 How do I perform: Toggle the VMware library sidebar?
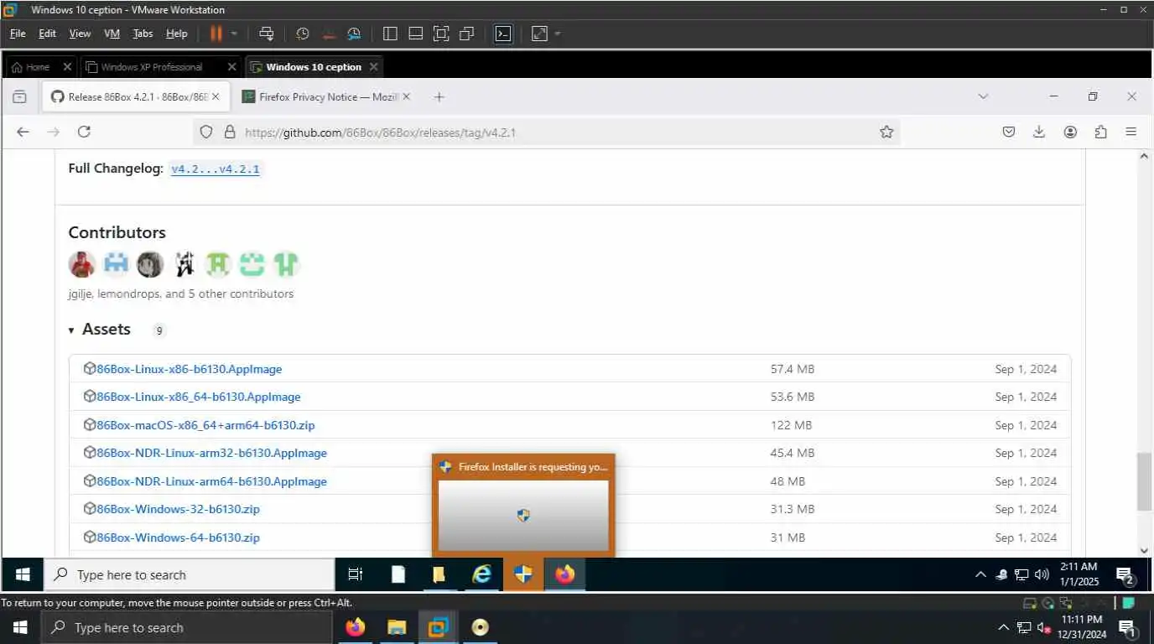coord(390,34)
